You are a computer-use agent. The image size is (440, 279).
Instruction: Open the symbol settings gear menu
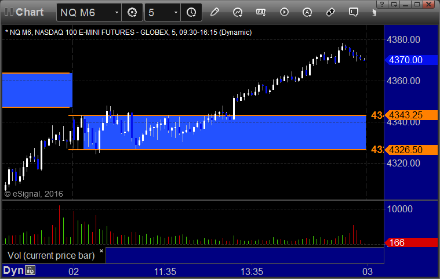pos(132,12)
